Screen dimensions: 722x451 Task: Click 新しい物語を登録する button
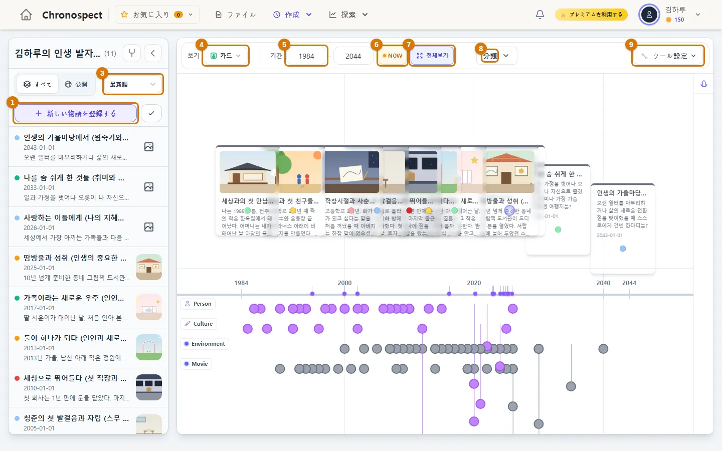(x=76, y=113)
